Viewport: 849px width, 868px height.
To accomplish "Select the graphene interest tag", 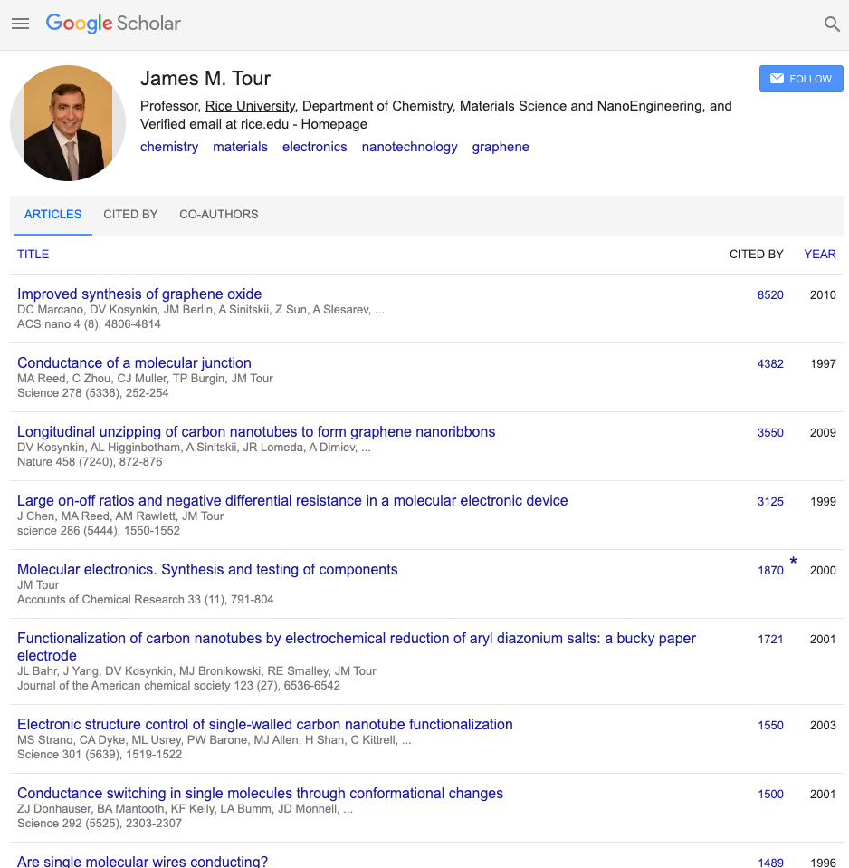I will coord(501,147).
